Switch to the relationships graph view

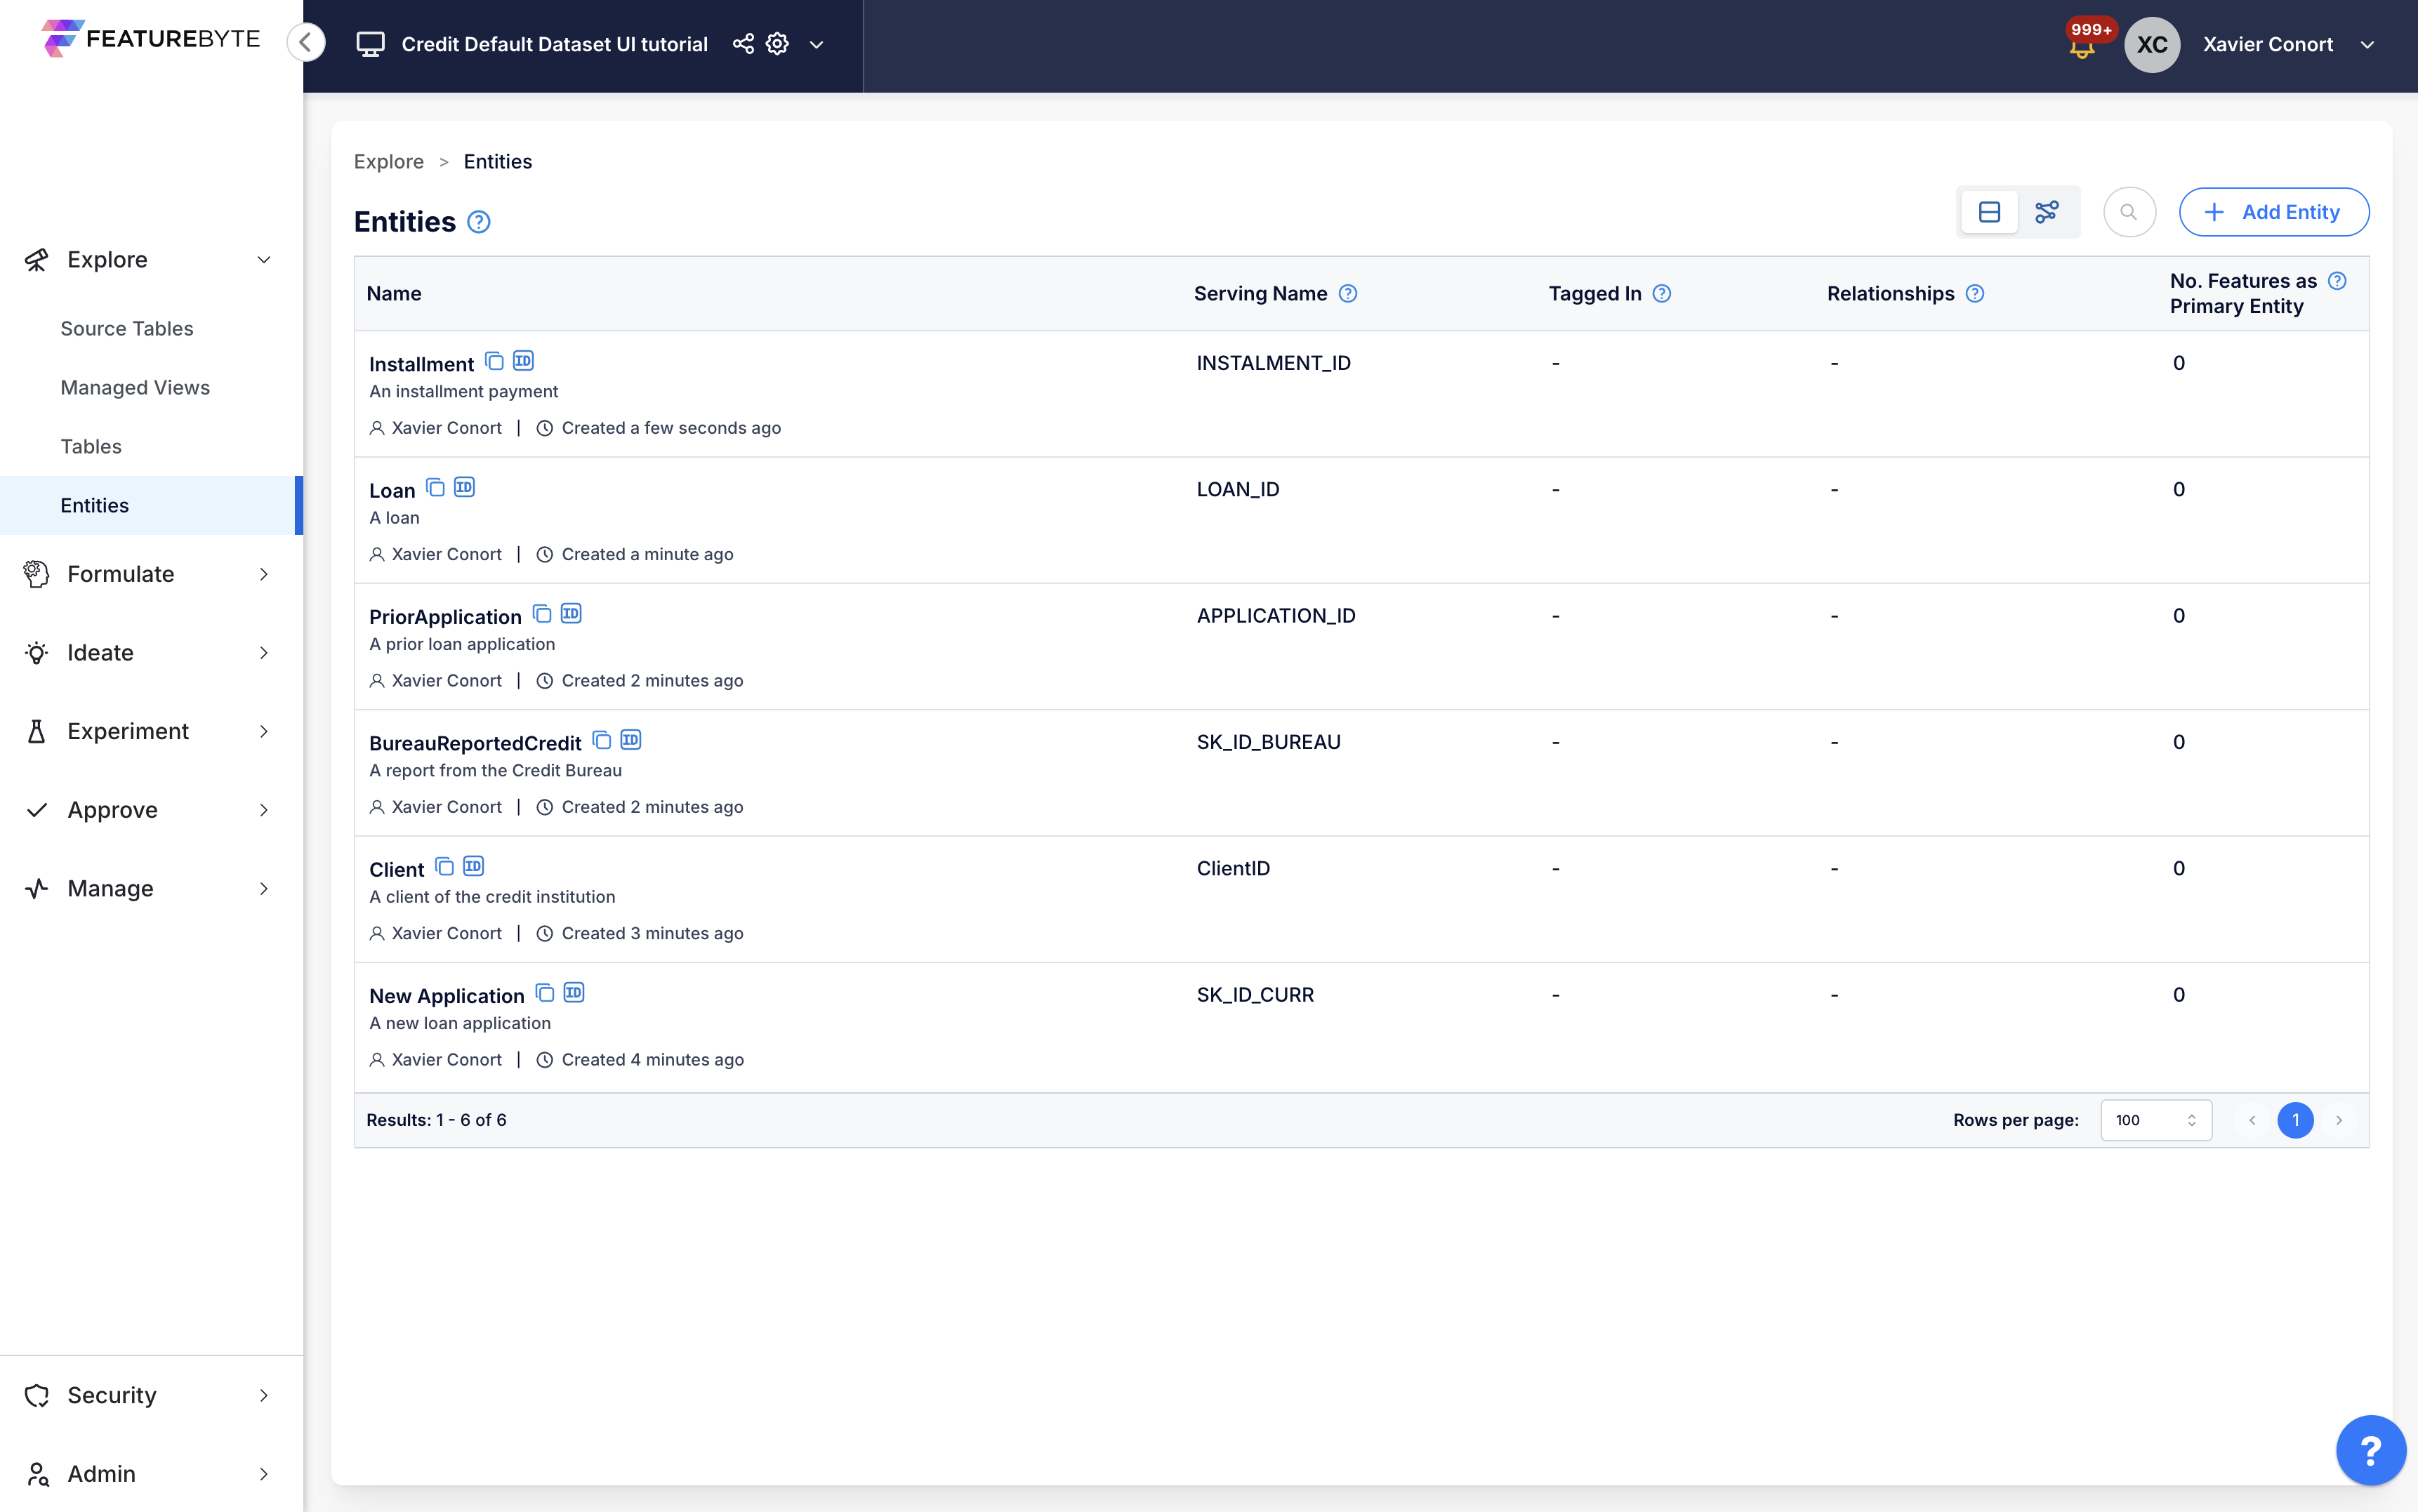pyautogui.click(x=2048, y=212)
